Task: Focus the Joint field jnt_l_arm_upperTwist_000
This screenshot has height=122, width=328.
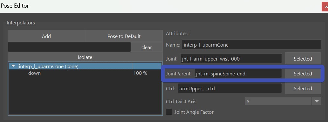Action: tap(231, 59)
